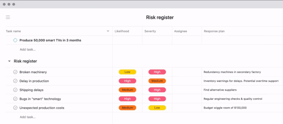The image size is (283, 124).
Task: Open the Delay in production task
Action: point(34,81)
